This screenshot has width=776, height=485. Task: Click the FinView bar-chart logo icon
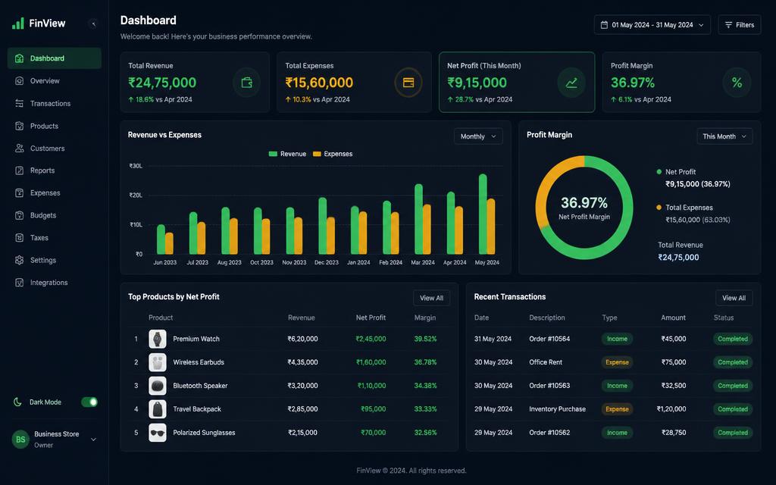[18, 23]
